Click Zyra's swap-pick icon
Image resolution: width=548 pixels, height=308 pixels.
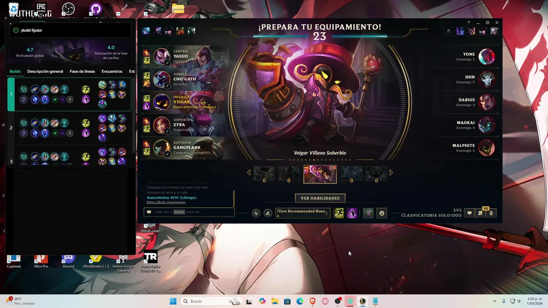tap(167, 131)
